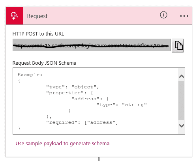Click the scroll down arrow in schema box
Image resolution: width=195 pixels, height=161 pixels.
pyautogui.click(x=182, y=125)
